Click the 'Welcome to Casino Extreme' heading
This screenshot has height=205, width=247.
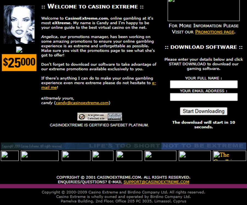point(92,7)
